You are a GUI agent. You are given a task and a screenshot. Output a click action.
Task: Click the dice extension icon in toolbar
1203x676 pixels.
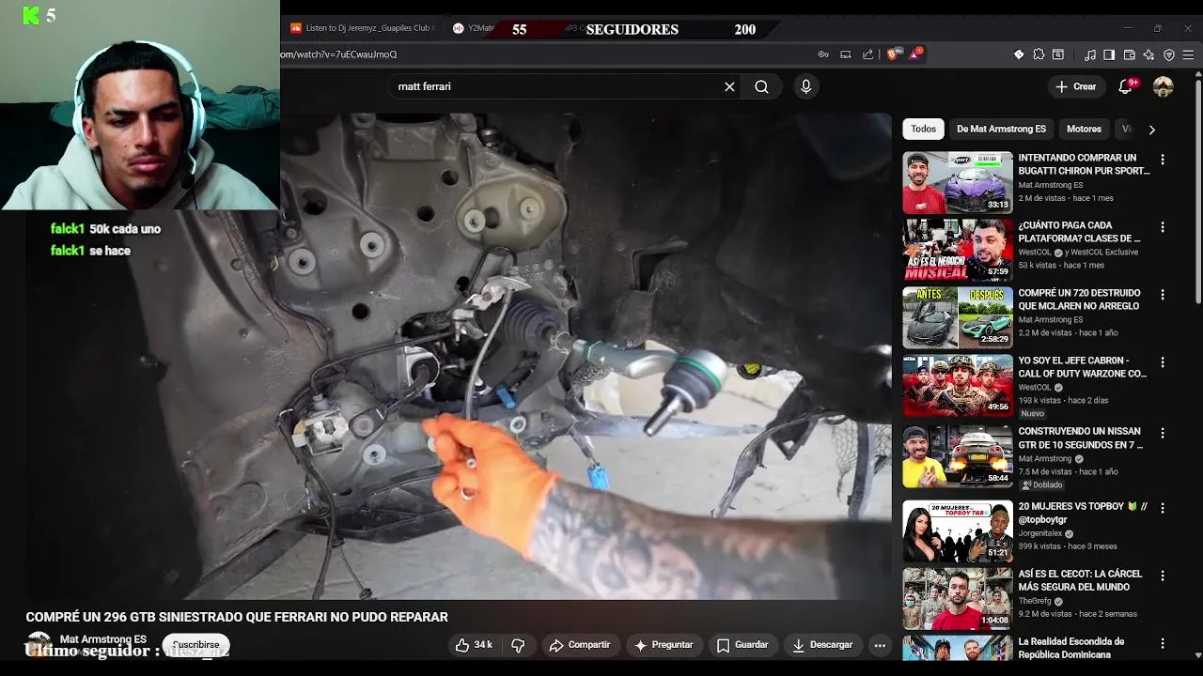pos(1019,54)
